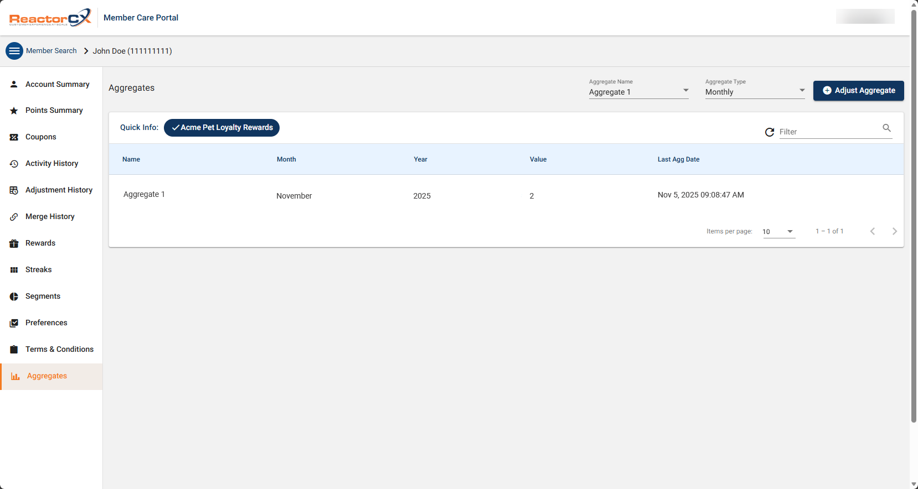The image size is (918, 489).
Task: Click the page vertical scrollbar
Action: coord(914,221)
